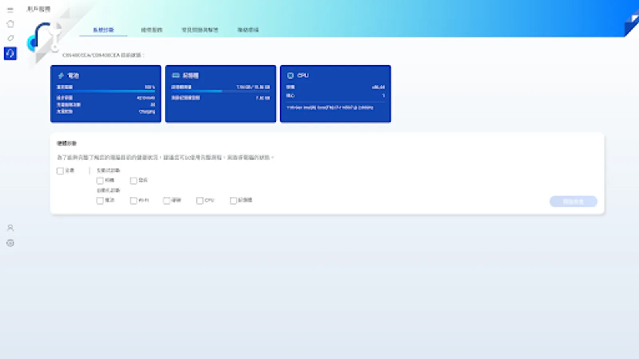Open the settings gear icon in sidebar
Image resolution: width=639 pixels, height=359 pixels.
pyautogui.click(x=10, y=243)
